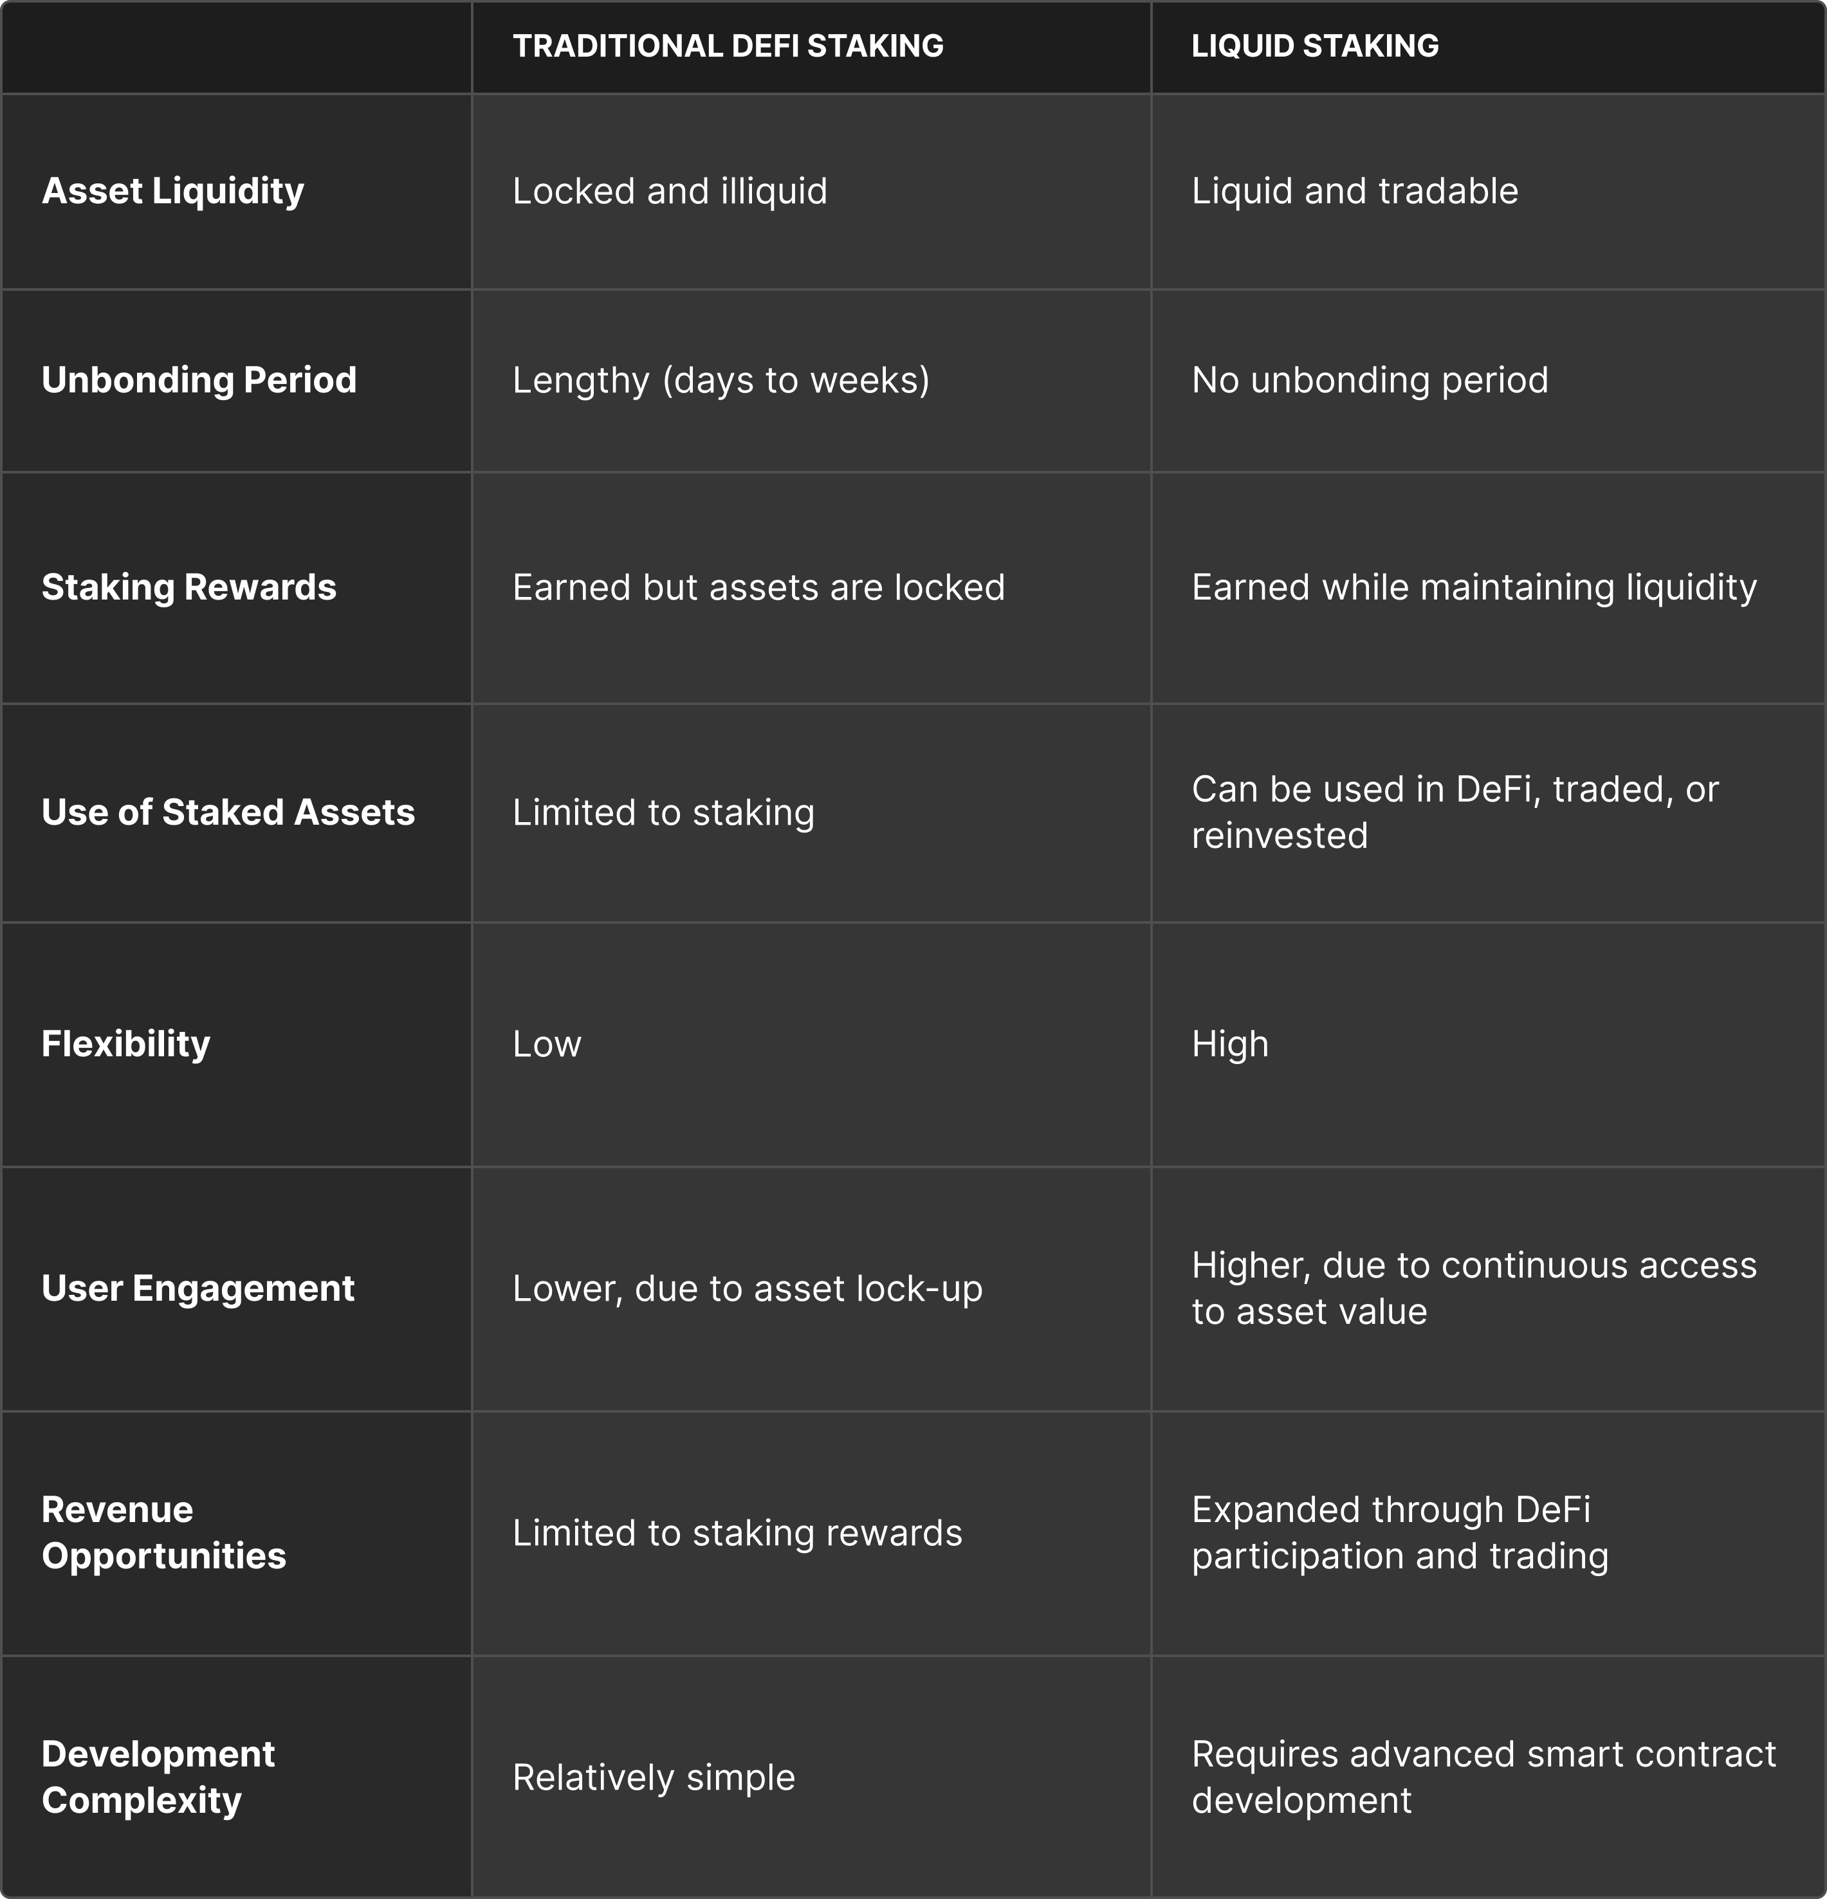
Task: Click the Staking Rewards row label
Action: click(189, 587)
